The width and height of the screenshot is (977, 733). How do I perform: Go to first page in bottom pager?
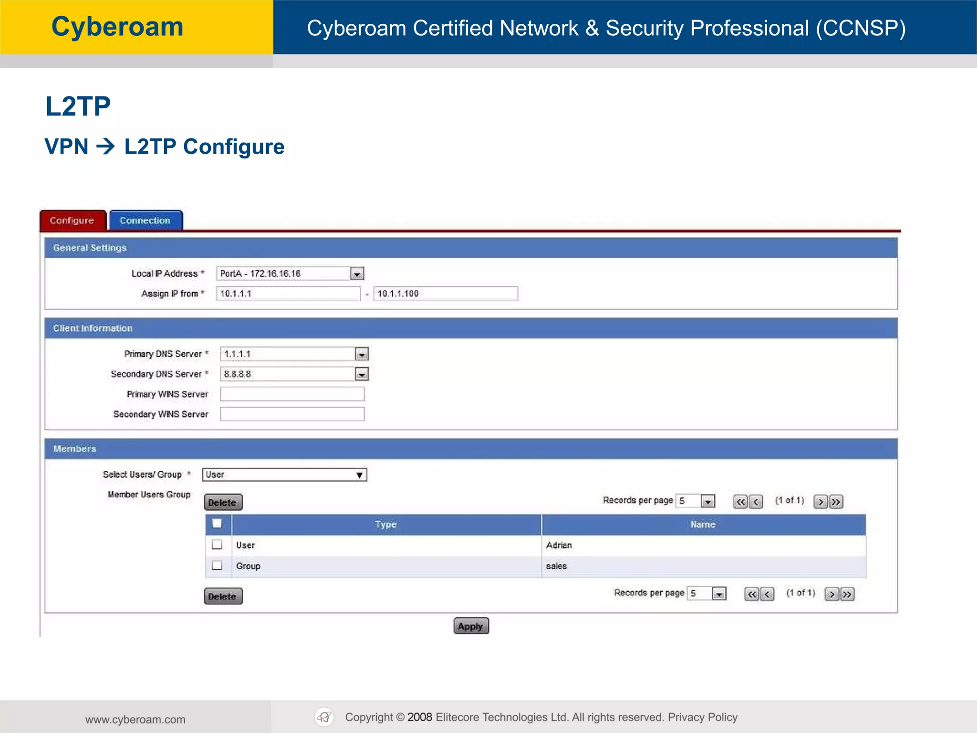751,594
